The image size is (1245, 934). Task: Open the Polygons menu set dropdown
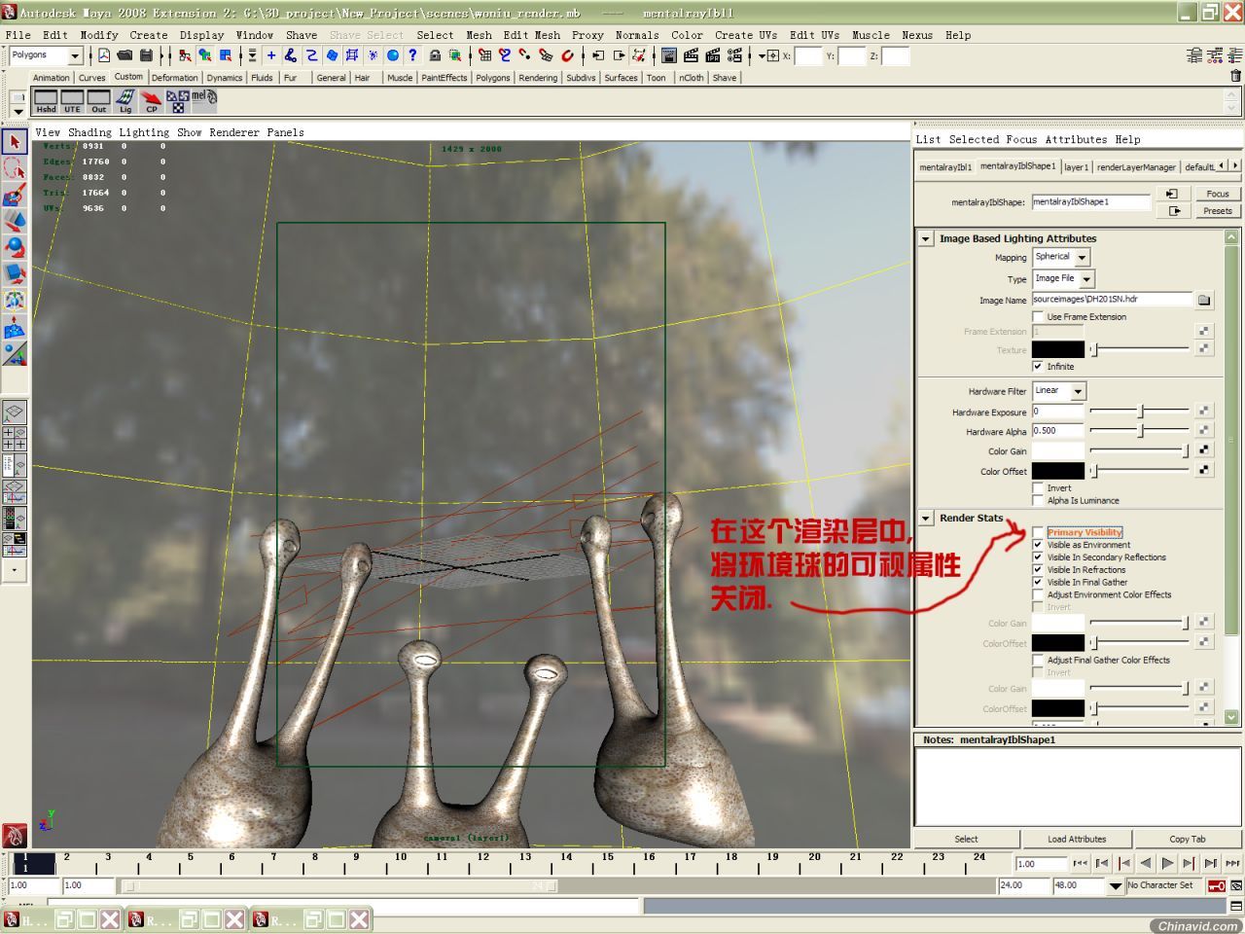pyautogui.click(x=46, y=55)
